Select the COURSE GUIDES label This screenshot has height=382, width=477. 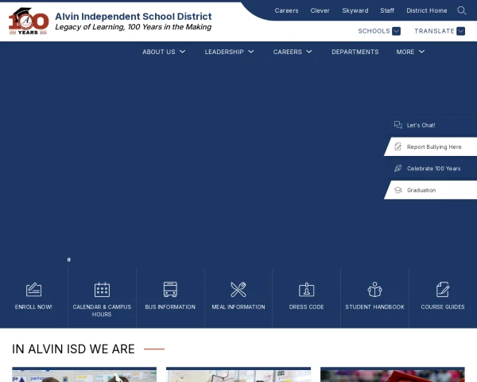click(443, 306)
